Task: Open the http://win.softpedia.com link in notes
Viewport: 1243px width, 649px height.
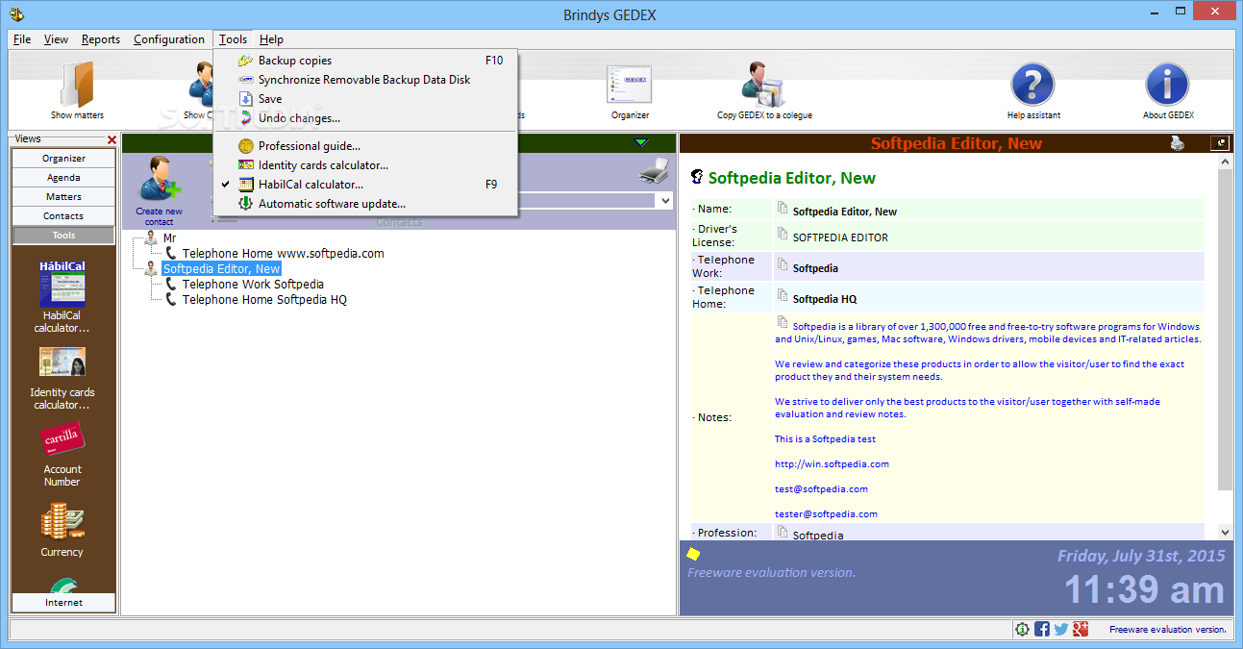Action: pyautogui.click(x=832, y=463)
